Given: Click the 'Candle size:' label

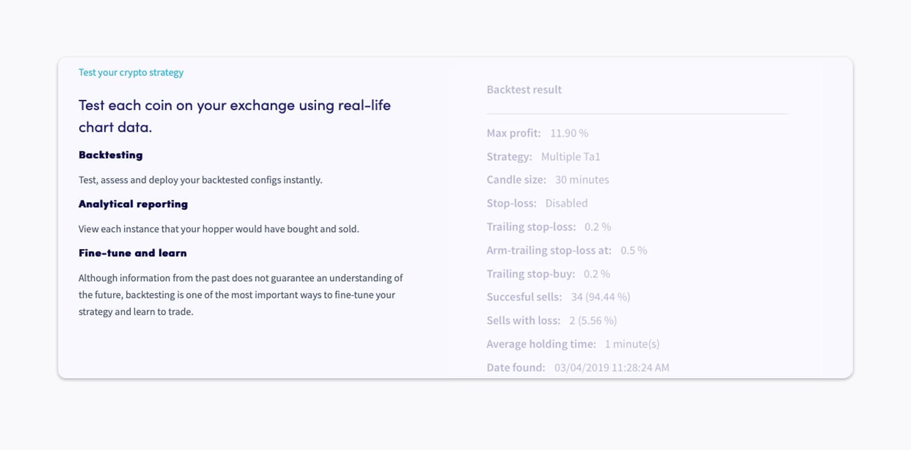Looking at the screenshot, I should tap(517, 179).
